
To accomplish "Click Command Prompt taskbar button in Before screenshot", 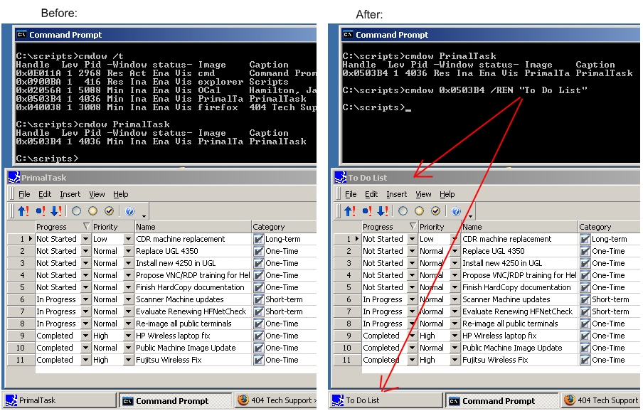I will [176, 401].
